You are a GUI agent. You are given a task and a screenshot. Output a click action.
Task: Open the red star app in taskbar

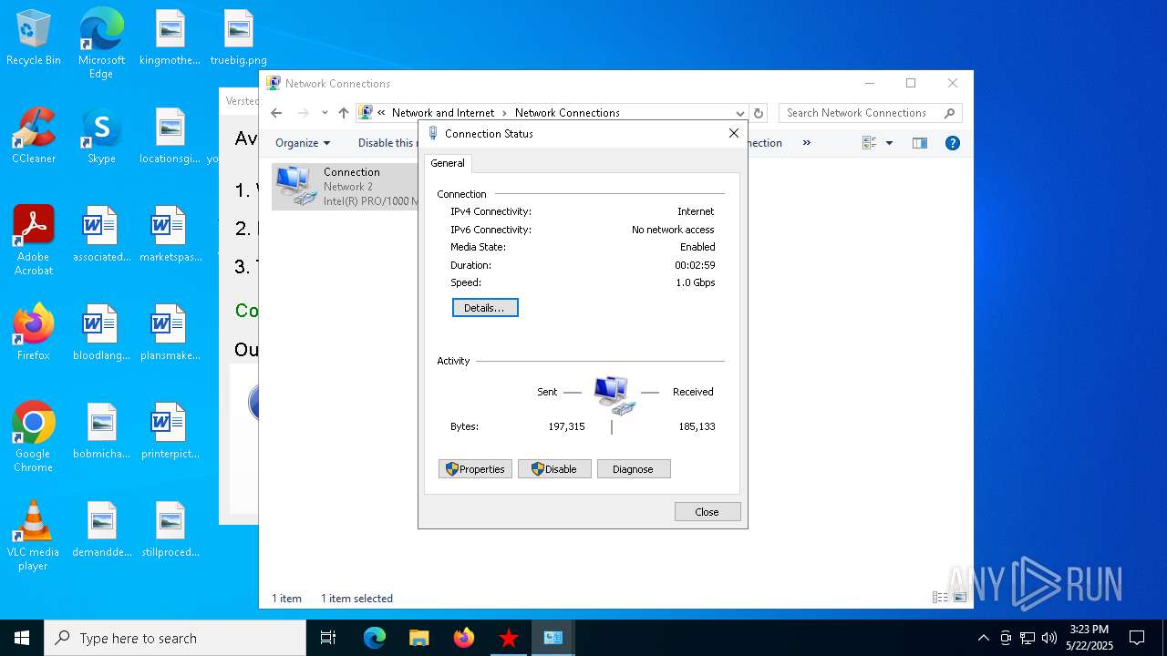pos(509,638)
